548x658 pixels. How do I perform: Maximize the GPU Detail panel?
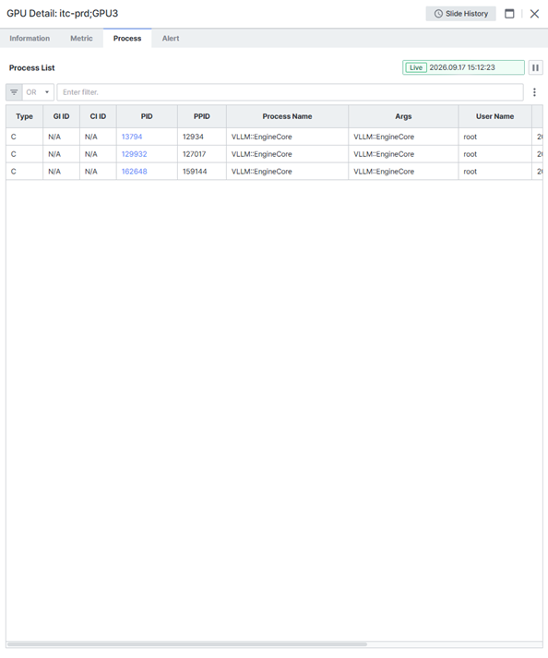point(509,14)
